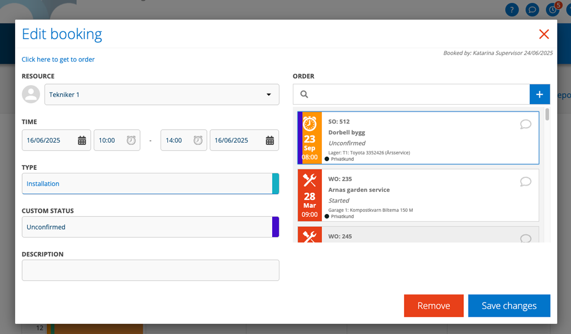Click the search magnifier icon in order field
Viewport: 571px width, 334px height.
[x=304, y=95]
